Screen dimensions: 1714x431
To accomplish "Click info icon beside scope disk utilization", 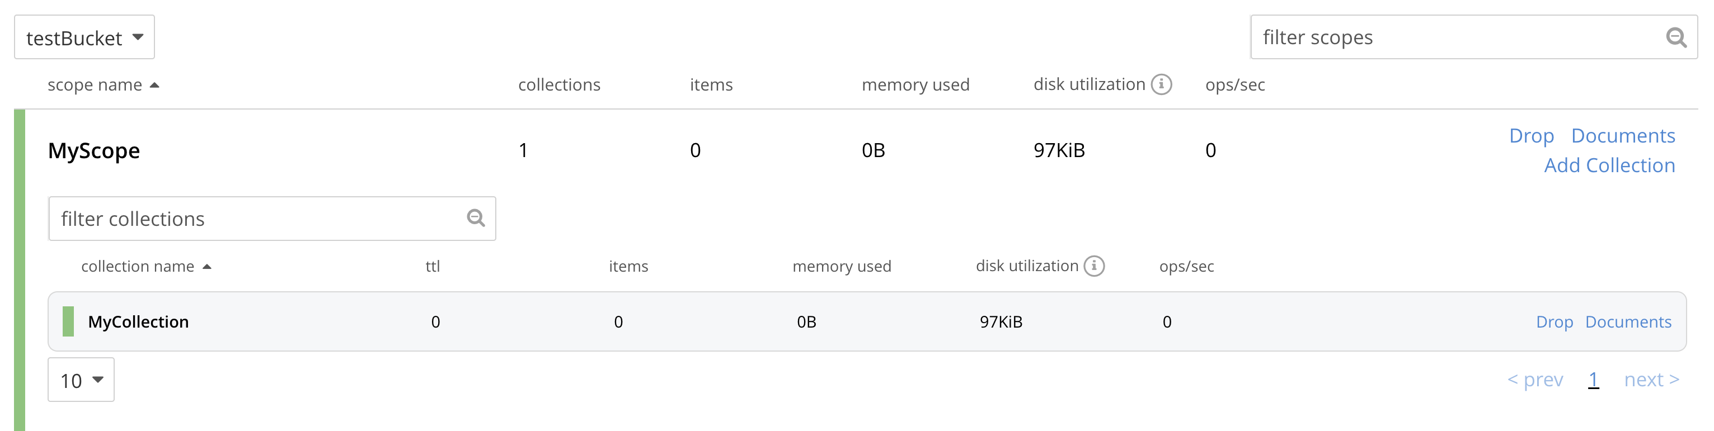I will coord(1161,84).
